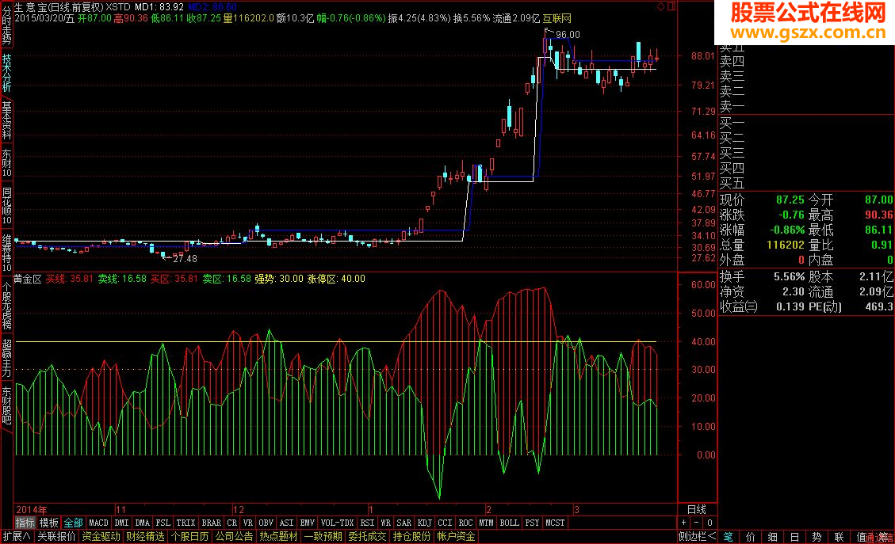Switch indicator to MTM
Image resolution: width=895 pixels, height=544 pixels.
486,523
